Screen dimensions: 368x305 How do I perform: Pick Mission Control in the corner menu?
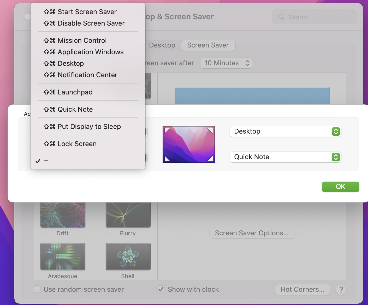(x=88, y=40)
